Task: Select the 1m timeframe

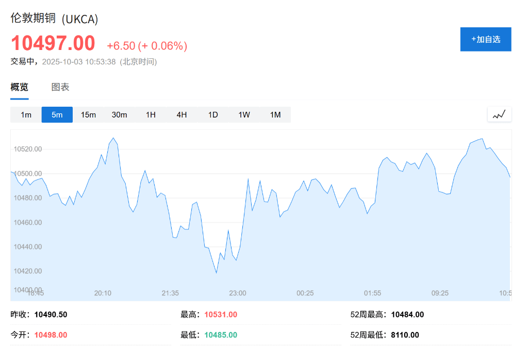Action: (x=25, y=114)
